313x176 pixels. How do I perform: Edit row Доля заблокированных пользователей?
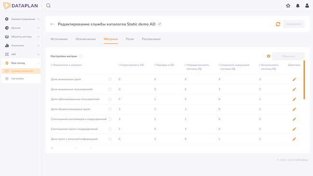294,99
